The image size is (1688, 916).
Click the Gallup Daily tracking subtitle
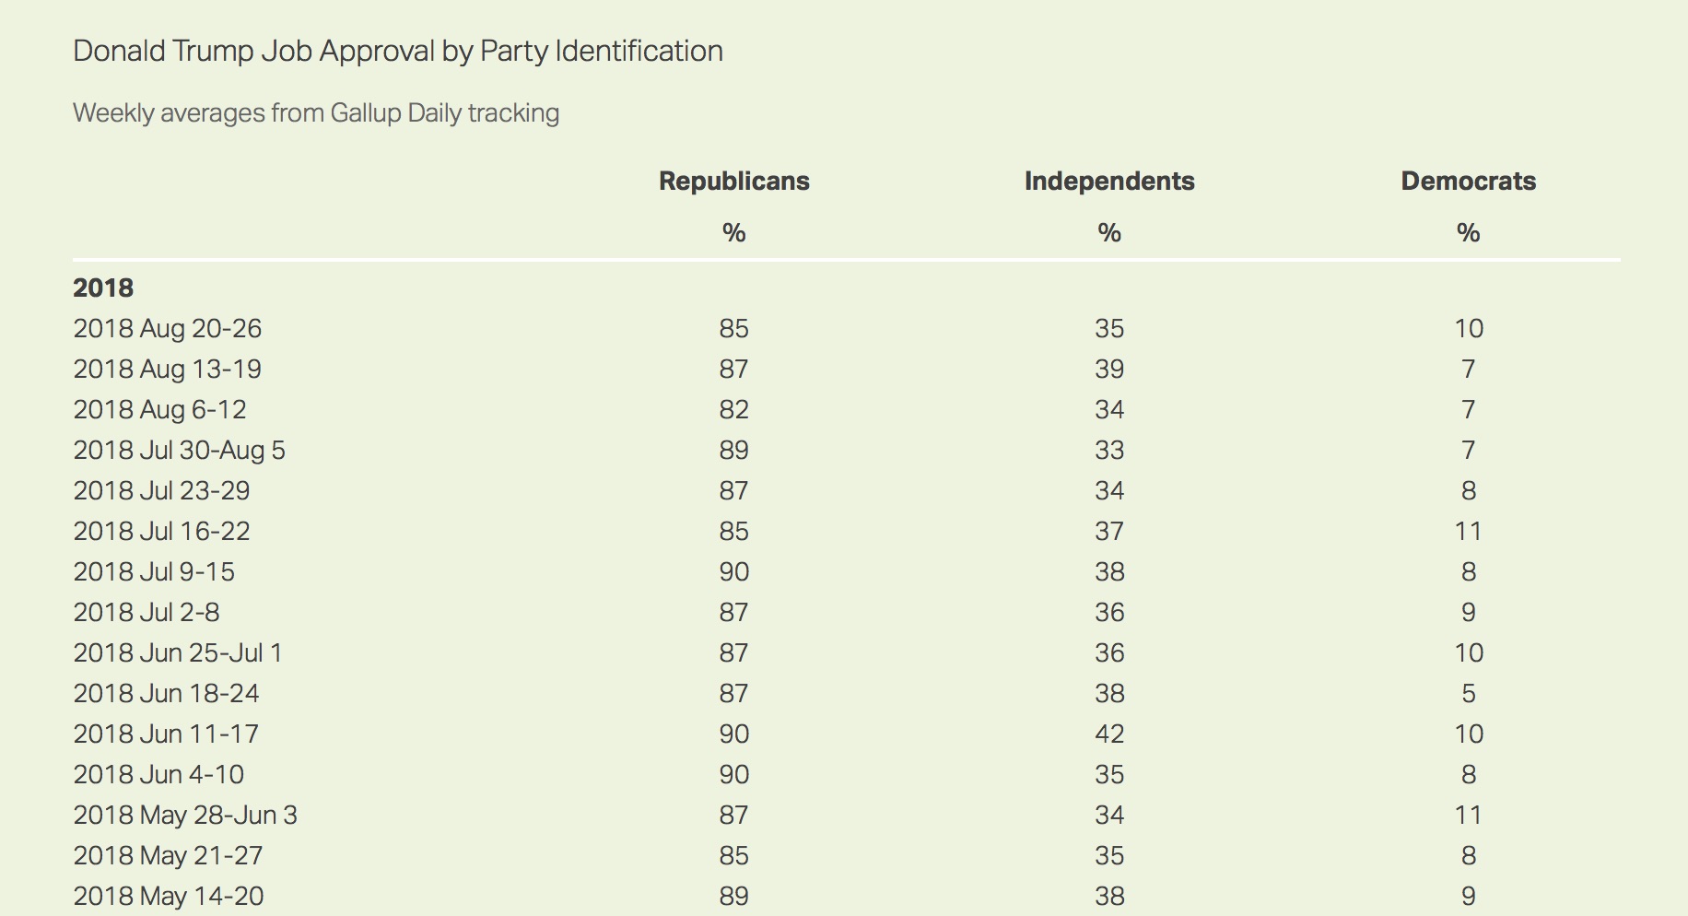pyautogui.click(x=316, y=112)
